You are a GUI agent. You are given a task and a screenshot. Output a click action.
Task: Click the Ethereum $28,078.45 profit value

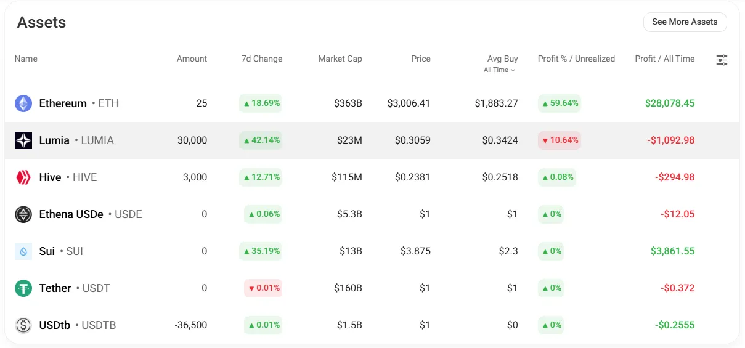point(670,103)
